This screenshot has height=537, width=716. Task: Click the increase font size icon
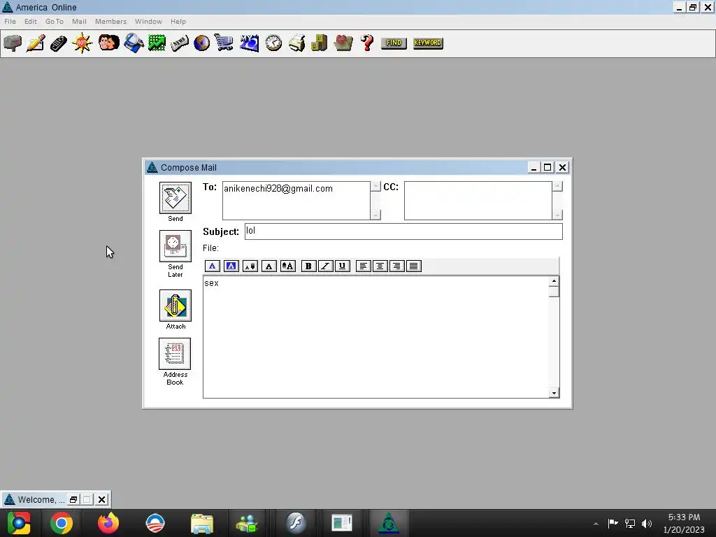click(x=287, y=266)
